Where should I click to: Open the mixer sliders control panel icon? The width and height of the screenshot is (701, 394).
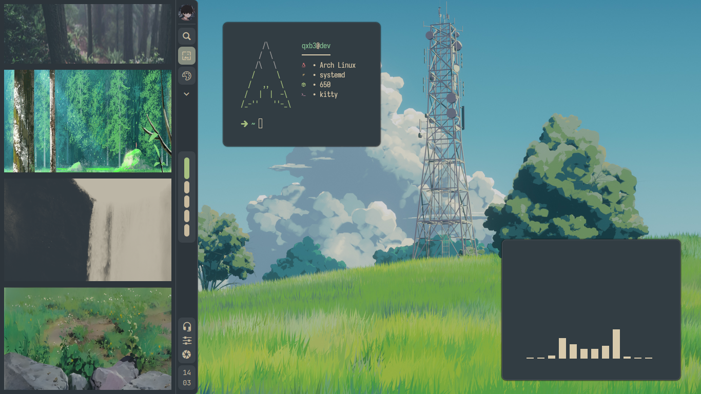pos(187,341)
